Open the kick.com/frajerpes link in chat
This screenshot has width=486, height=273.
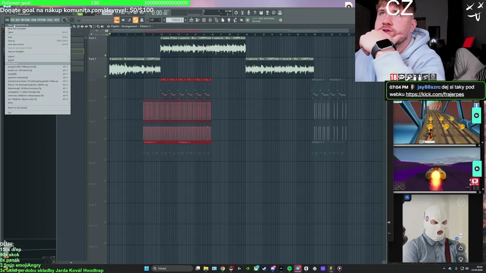pos(435,94)
